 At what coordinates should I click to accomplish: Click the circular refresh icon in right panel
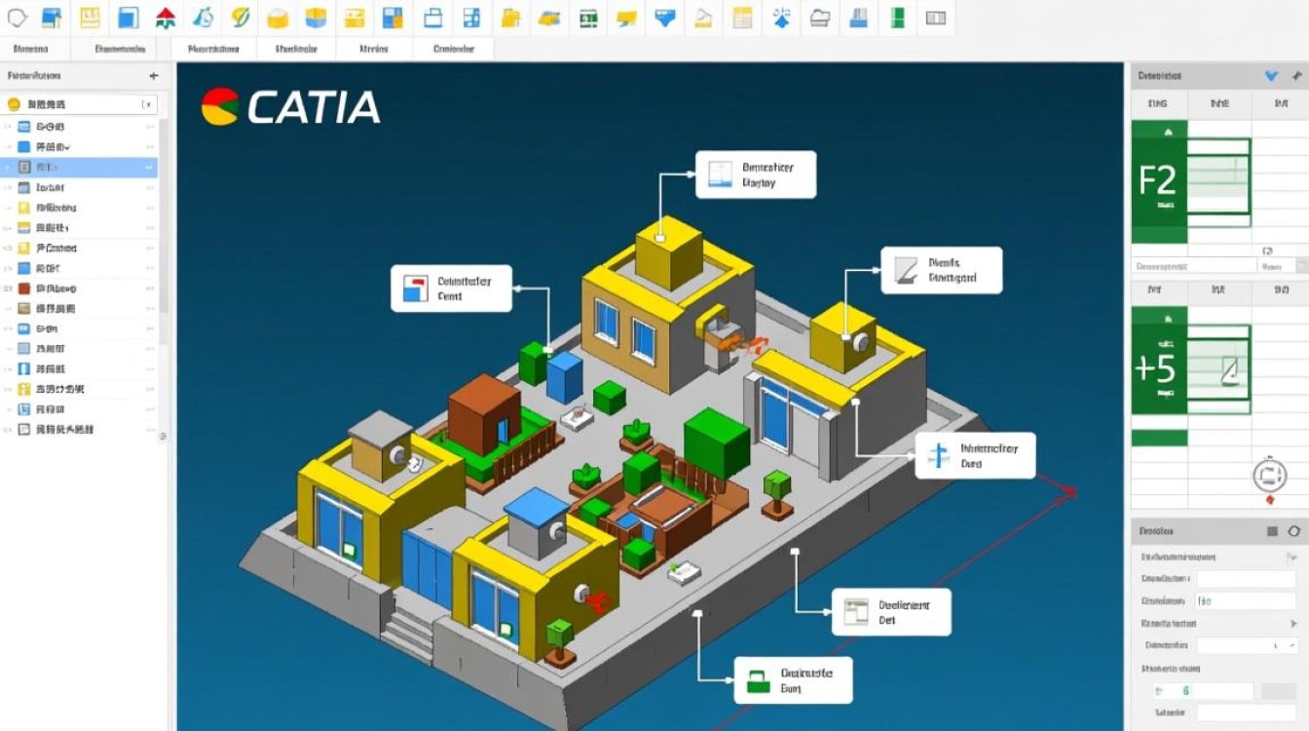point(1269,476)
